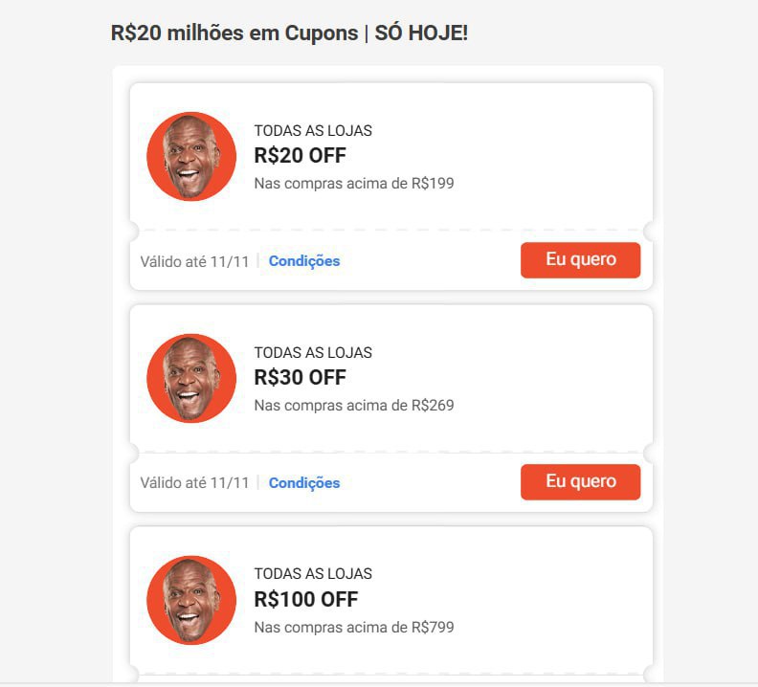This screenshot has height=687, width=758.
Task: Click the face image on the R$30 OFF coupon
Action: (191, 379)
